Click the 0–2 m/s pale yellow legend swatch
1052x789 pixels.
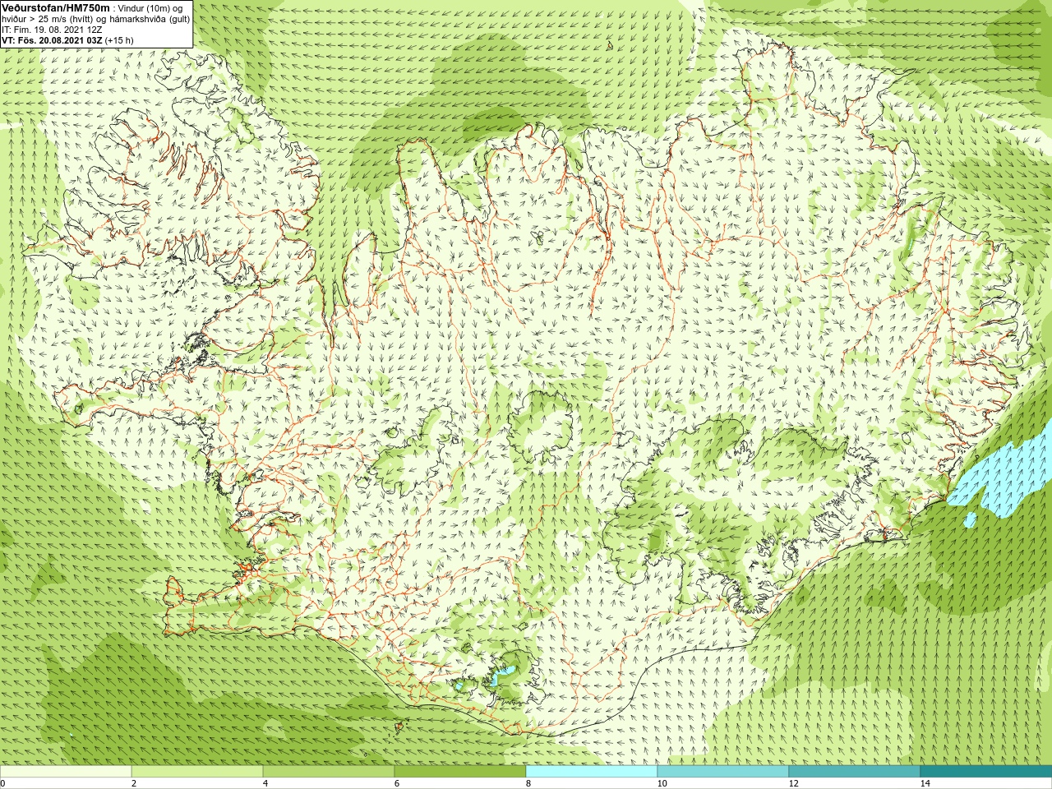[66, 772]
